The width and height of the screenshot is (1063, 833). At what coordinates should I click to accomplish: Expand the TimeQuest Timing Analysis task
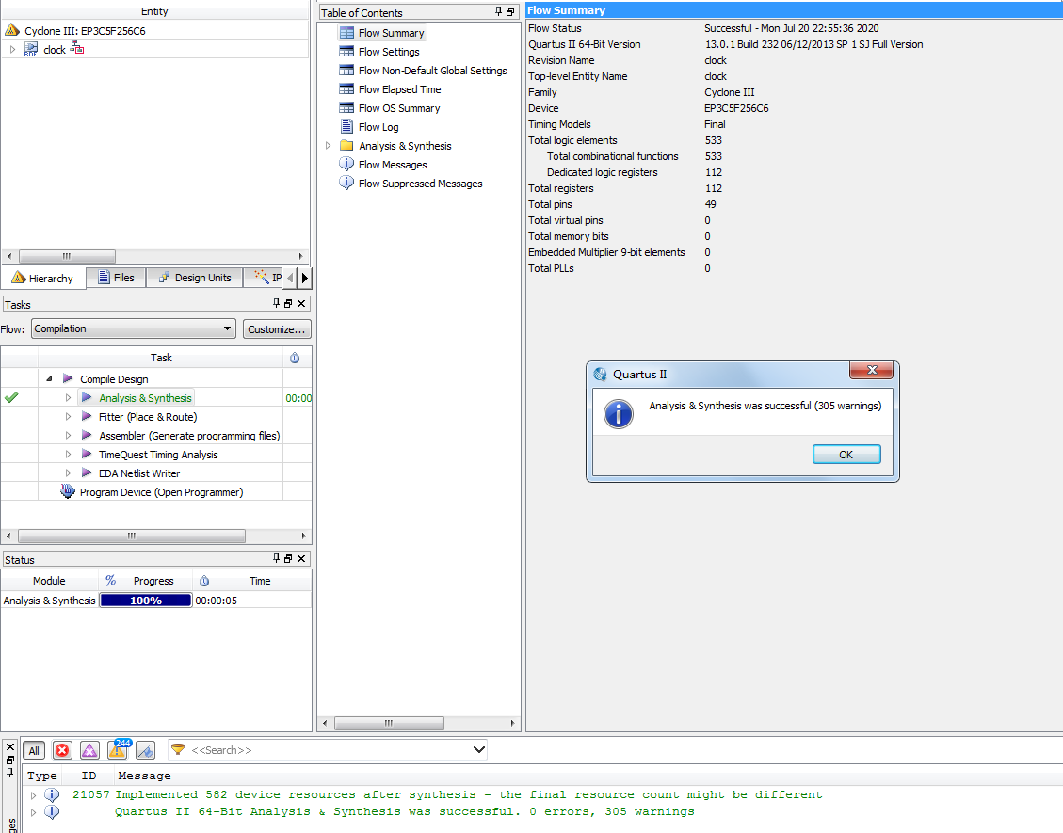[68, 454]
